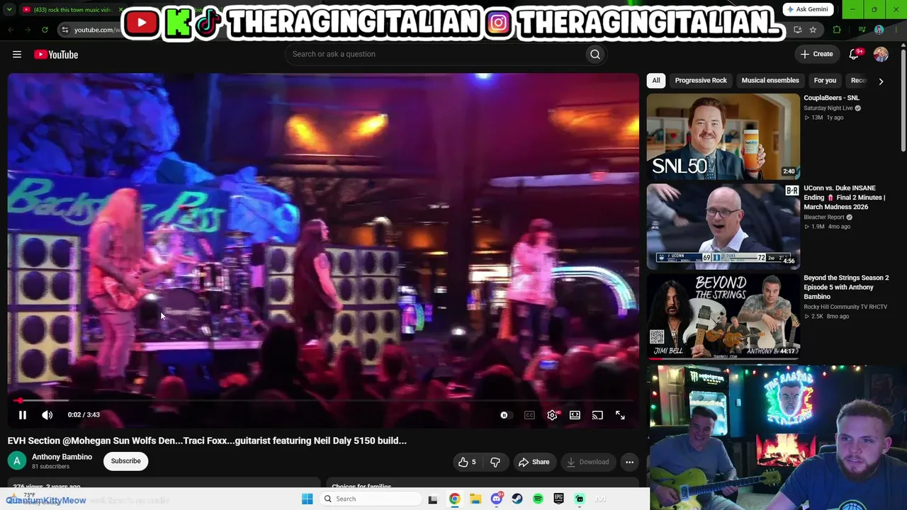Viewport: 907px width, 510px height.
Task: Click the address bar URL
Action: [x=98, y=30]
